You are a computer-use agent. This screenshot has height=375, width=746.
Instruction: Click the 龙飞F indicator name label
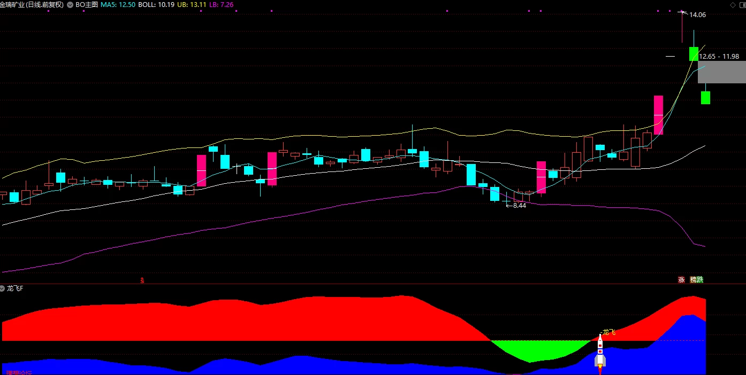pyautogui.click(x=15, y=288)
